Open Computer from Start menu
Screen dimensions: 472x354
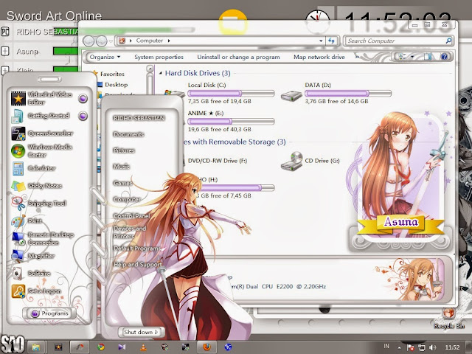(127, 199)
